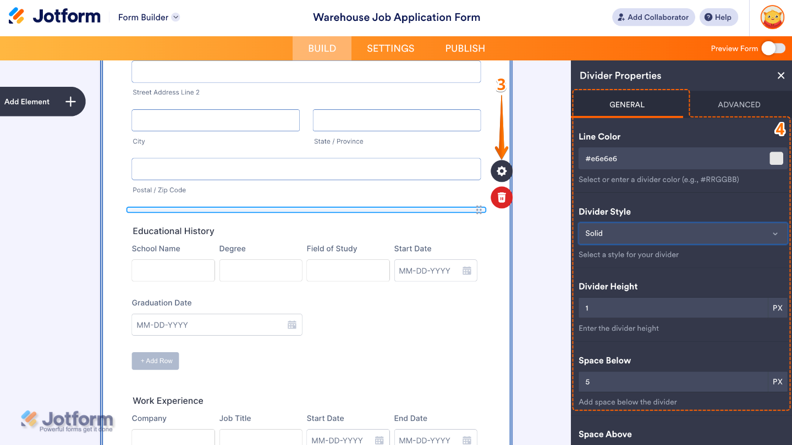Delete divider with red trash icon
This screenshot has width=792, height=445.
click(x=502, y=197)
